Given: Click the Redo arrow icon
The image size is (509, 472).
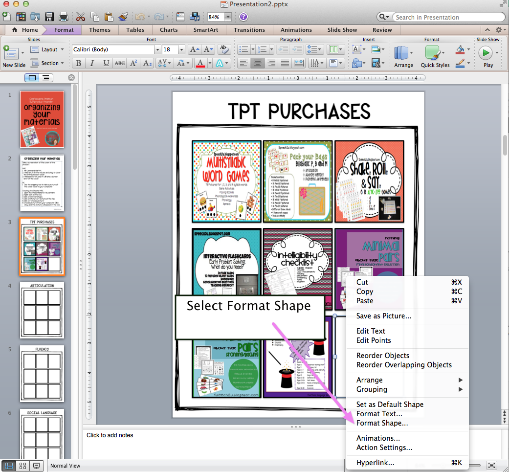Looking at the screenshot, I should pos(159,17).
